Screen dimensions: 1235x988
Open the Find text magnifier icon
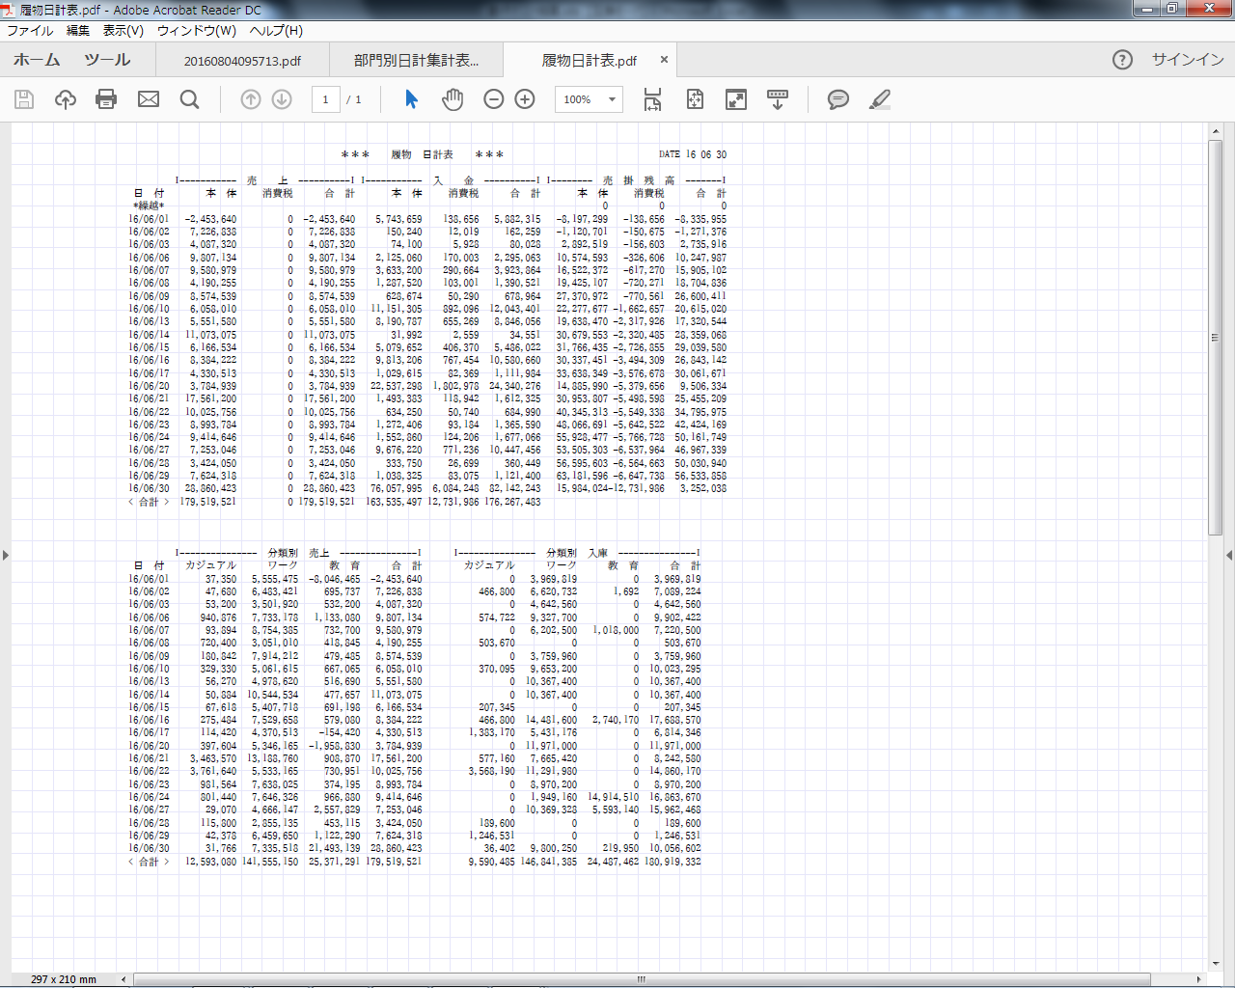(x=190, y=99)
